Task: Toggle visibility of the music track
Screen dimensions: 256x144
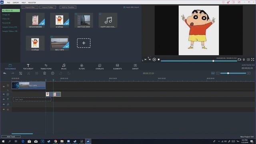Action: click(x=4, y=104)
